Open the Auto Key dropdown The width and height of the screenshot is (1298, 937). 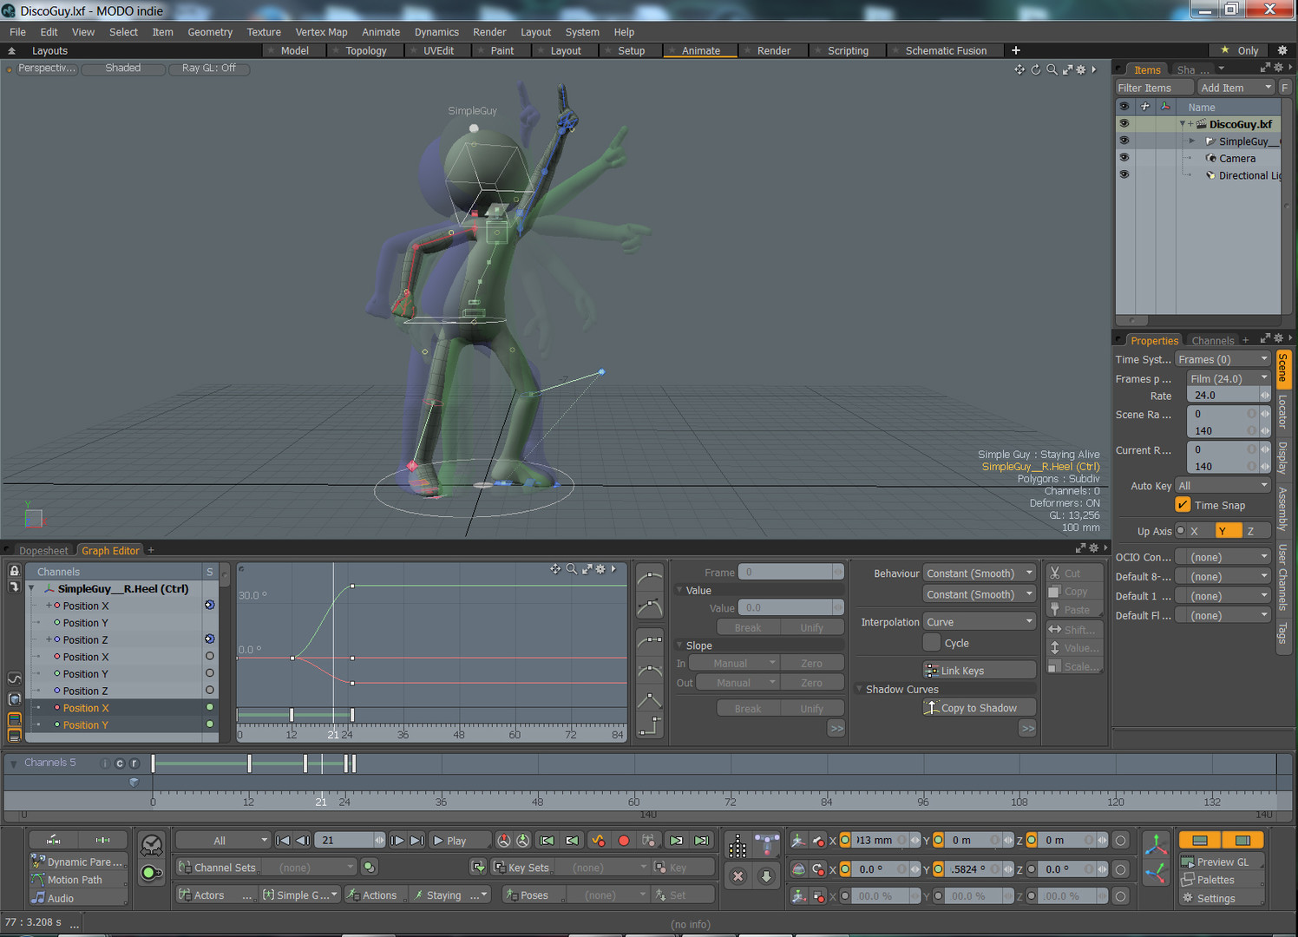coord(1223,486)
